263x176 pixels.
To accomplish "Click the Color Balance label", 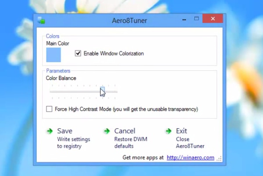I will pos(61,78).
